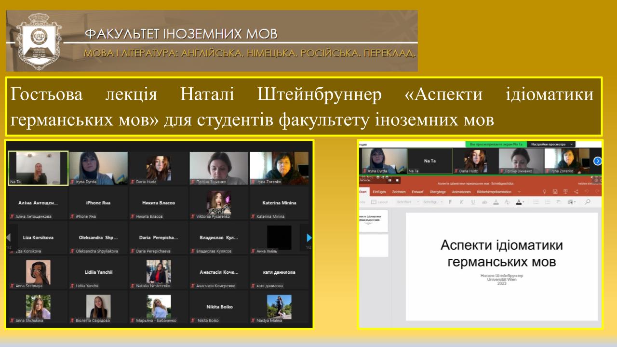The width and height of the screenshot is (617, 347).
Task: Select Na Ta's highlighted video in gallery
Action: pyautogui.click(x=38, y=168)
